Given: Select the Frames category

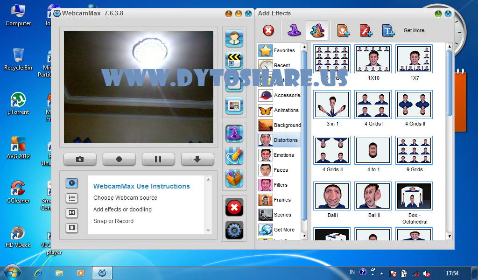Looking at the screenshot, I should point(279,200).
